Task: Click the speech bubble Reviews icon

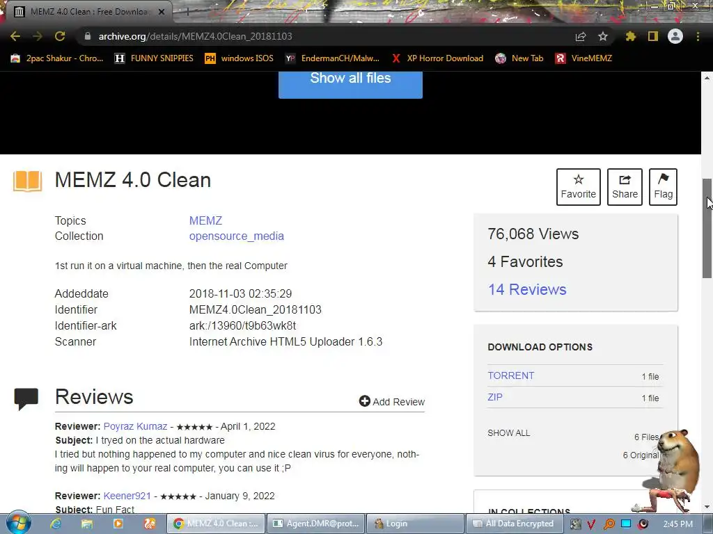Action: (26, 399)
